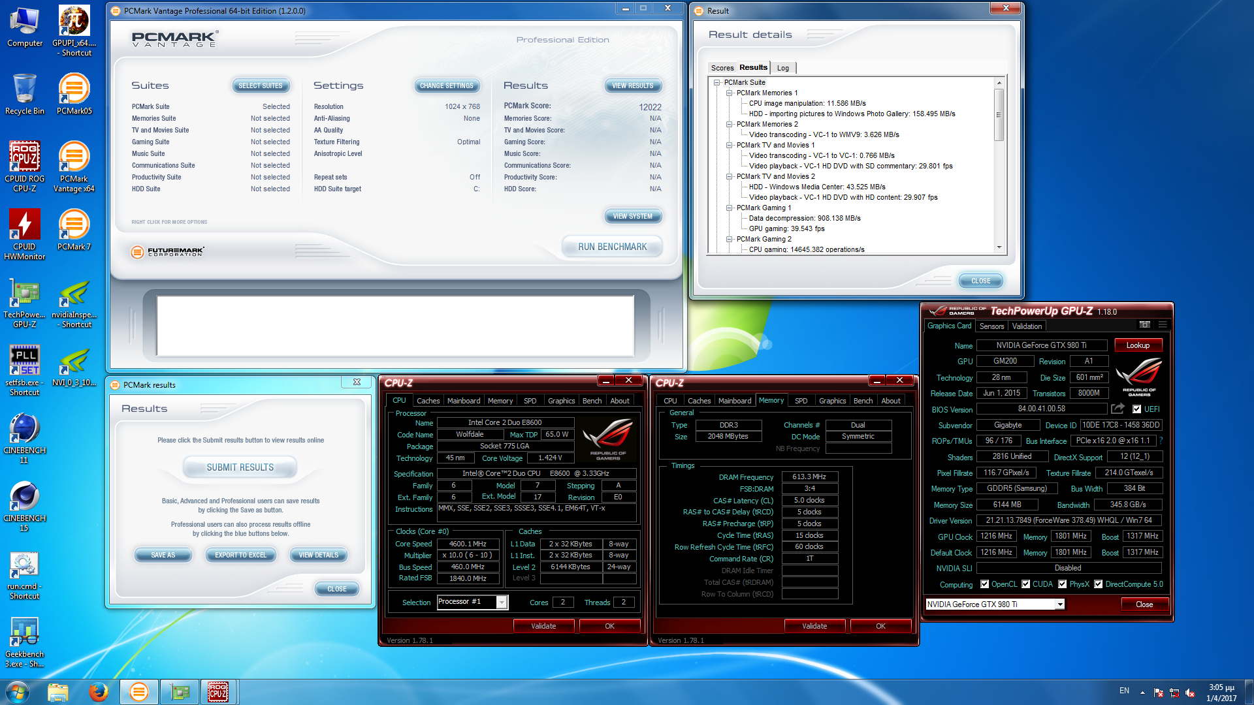Viewport: 1254px width, 705px height.
Task: Toggle the PhysX checkbox
Action: 1063,584
